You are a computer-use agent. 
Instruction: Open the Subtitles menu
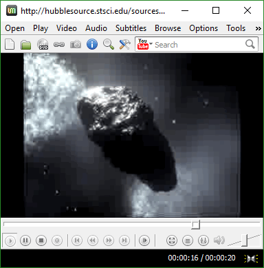click(131, 28)
